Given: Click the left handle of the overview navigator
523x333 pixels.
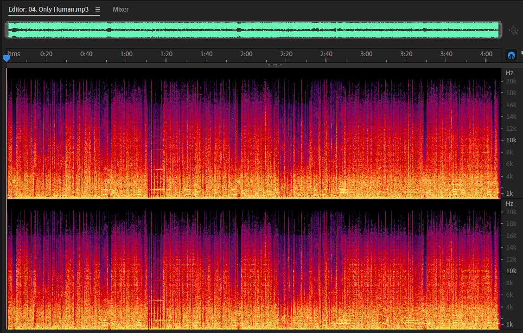Looking at the screenshot, I should 6,30.
